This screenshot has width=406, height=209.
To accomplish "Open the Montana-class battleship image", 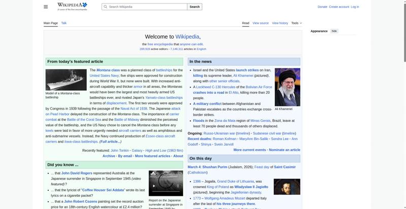I will coord(66,80).
